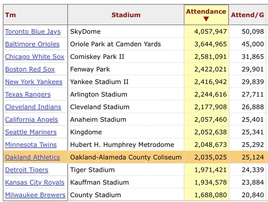Sort by the Stadium column header

point(126,15)
